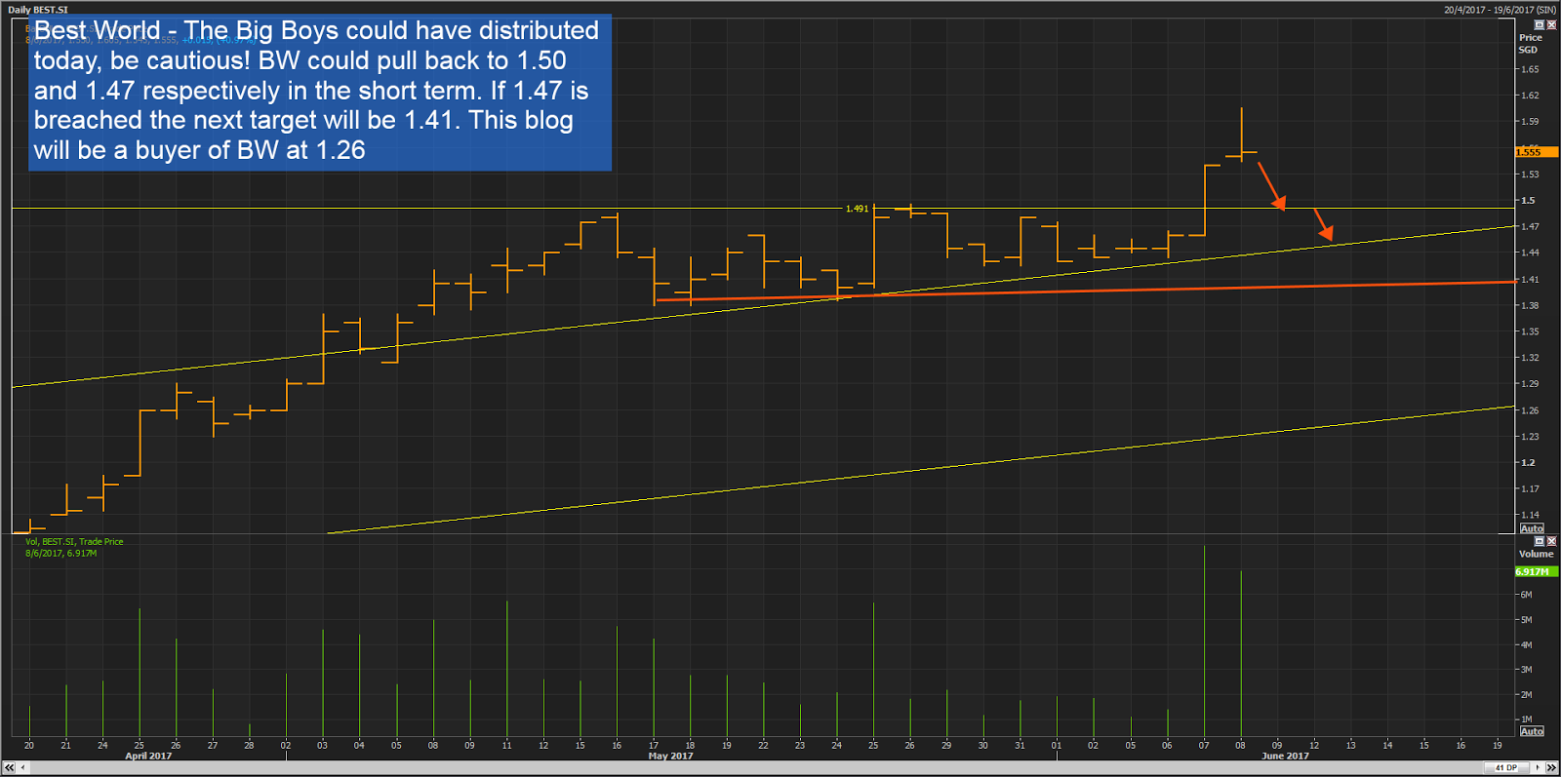This screenshot has height=777, width=1561.
Task: Click the 1.2 price axis tick
Action: (x=1528, y=463)
